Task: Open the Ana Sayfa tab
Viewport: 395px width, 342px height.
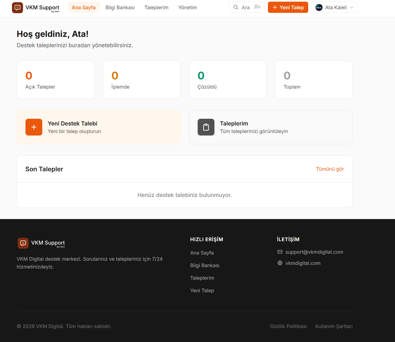Action: tap(84, 8)
